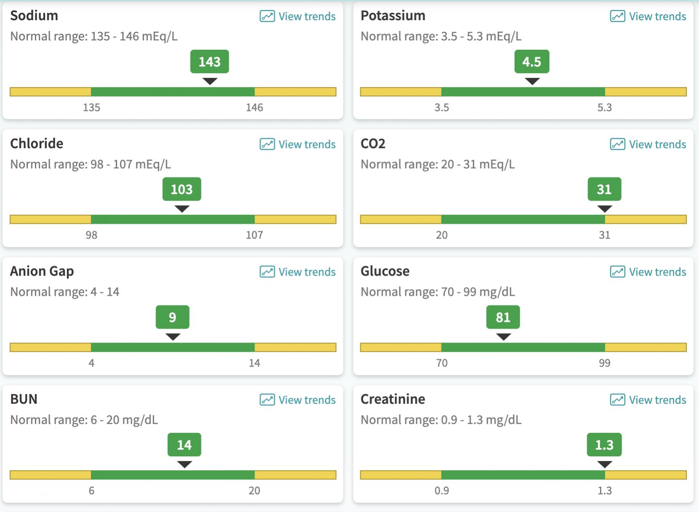Open View trends text for Creatinine
The height and width of the screenshot is (512, 699).
point(657,399)
